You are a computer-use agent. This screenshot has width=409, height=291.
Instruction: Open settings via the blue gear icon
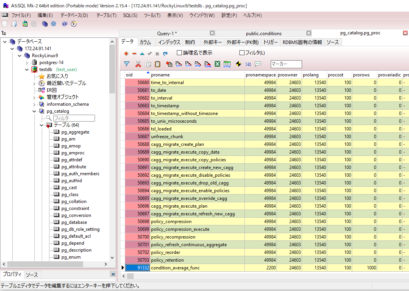53,24
